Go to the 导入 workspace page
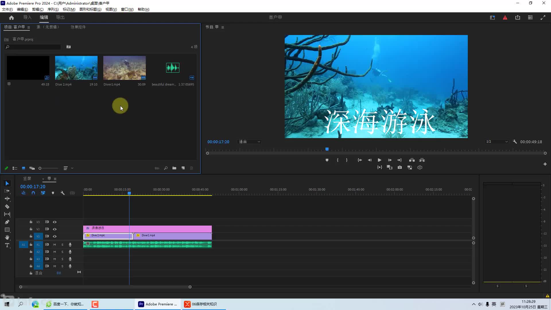The height and width of the screenshot is (310, 551). (27, 18)
